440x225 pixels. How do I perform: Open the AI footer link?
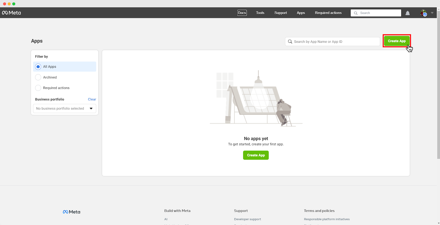166,219
